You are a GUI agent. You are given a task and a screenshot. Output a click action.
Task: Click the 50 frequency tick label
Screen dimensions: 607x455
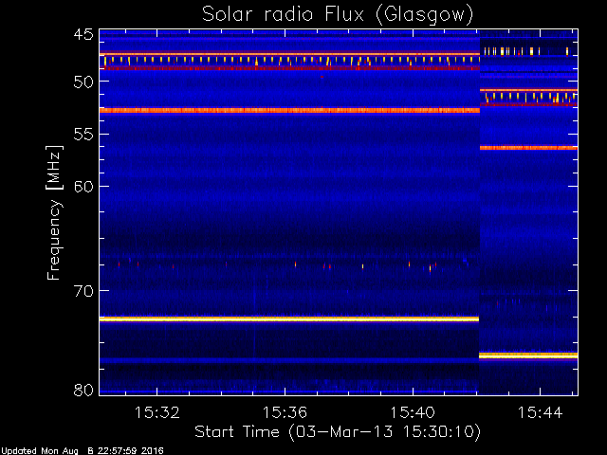coord(83,82)
